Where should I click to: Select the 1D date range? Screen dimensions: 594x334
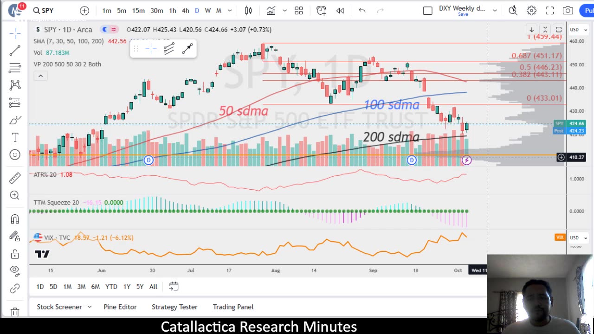[40, 287]
